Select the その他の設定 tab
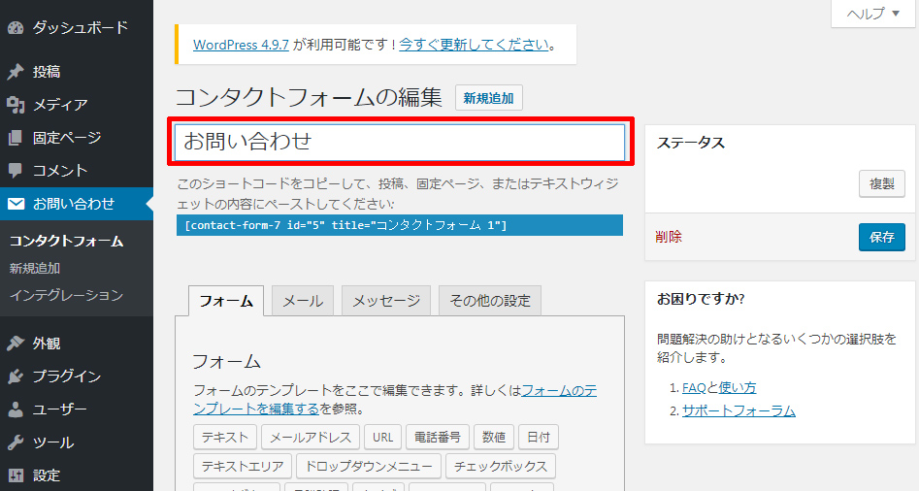919x491 pixels. 490,301
